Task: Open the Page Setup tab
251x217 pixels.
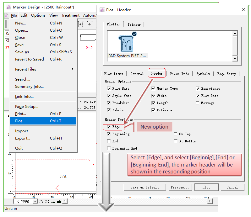Action: coord(226,74)
